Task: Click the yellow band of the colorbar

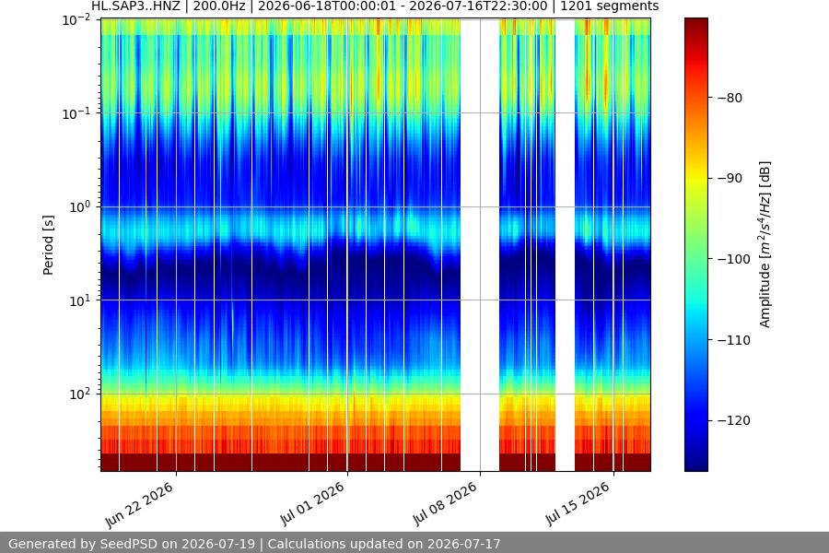Action: pyautogui.click(x=695, y=177)
